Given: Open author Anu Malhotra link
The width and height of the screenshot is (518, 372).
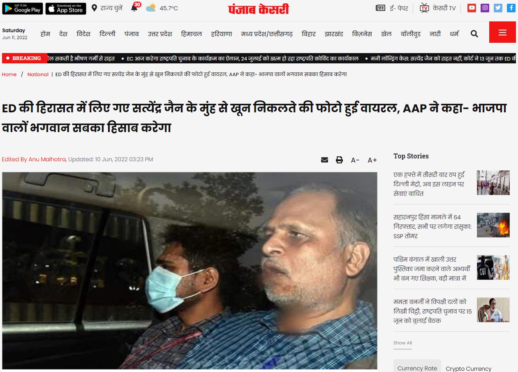Looking at the screenshot, I should pyautogui.click(x=47, y=159).
